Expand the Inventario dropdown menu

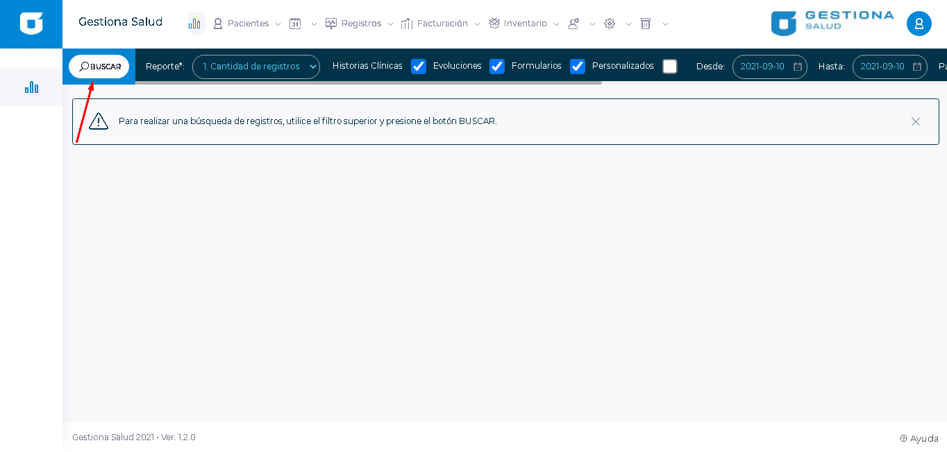[x=524, y=24]
